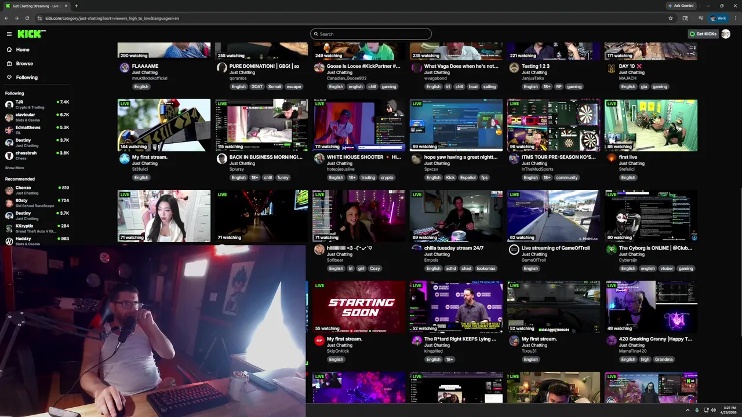Open the BACK IN BUSINESS MORNING stream thumbnail
The image size is (742, 417).
pyautogui.click(x=261, y=125)
